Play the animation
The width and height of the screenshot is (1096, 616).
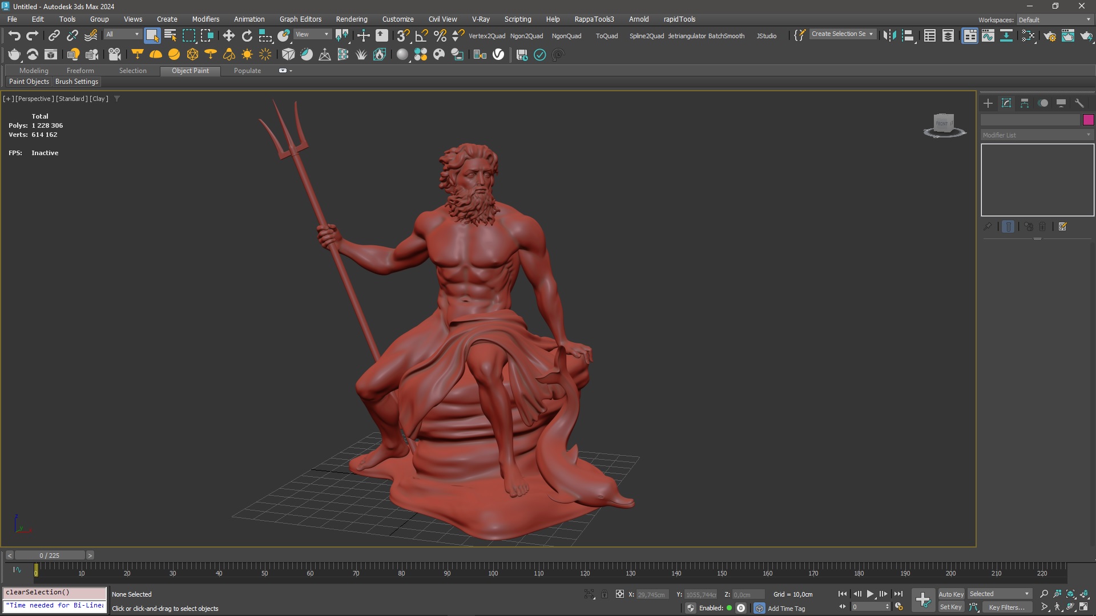[870, 594]
